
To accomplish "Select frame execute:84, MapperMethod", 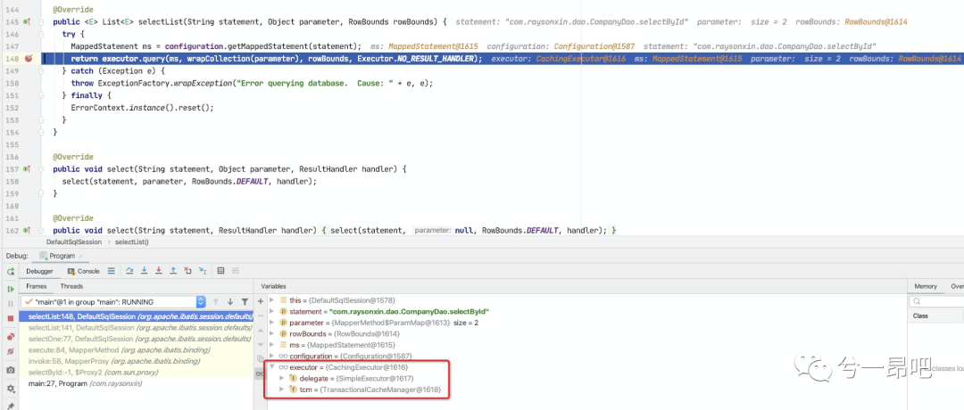I will [x=136, y=350].
